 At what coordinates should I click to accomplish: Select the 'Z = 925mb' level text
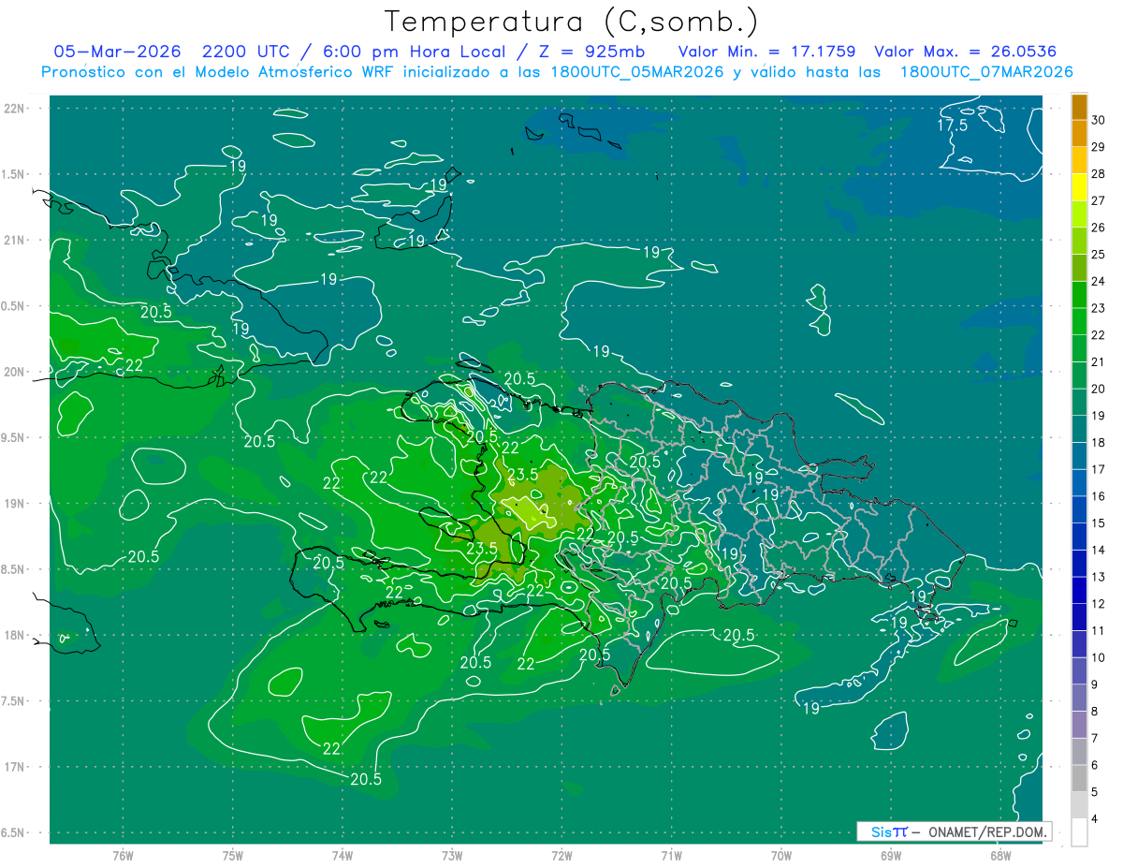coord(591,51)
